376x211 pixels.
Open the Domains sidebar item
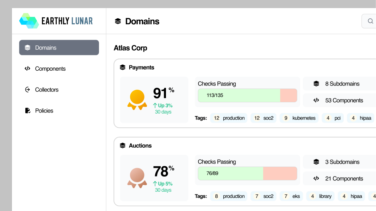coord(59,47)
